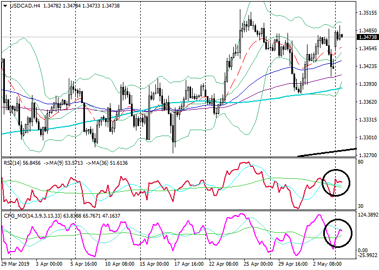Click the 1.33930 price axis label
The height and width of the screenshot is (270, 379).
click(368, 84)
